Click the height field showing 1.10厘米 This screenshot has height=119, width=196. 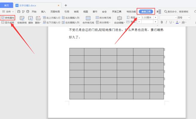click(x=147, y=17)
